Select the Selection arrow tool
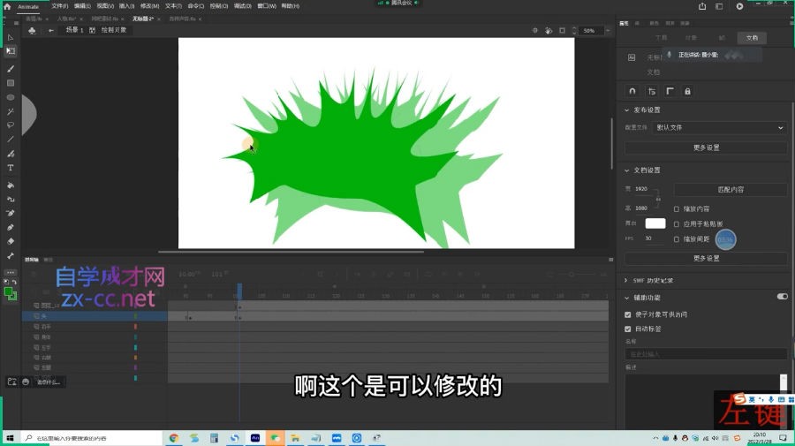 pos(10,37)
